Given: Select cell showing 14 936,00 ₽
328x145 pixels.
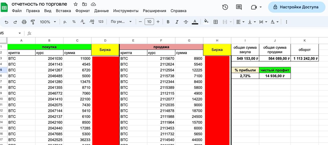Looking at the screenshot, I should coord(275,76).
